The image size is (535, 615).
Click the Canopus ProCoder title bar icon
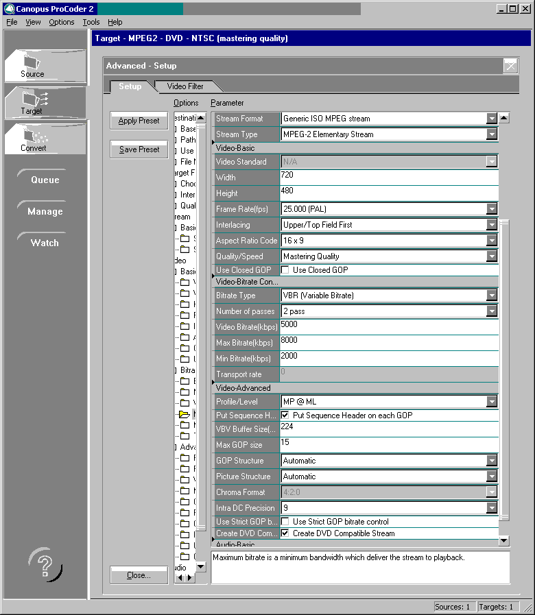[x=9, y=9]
